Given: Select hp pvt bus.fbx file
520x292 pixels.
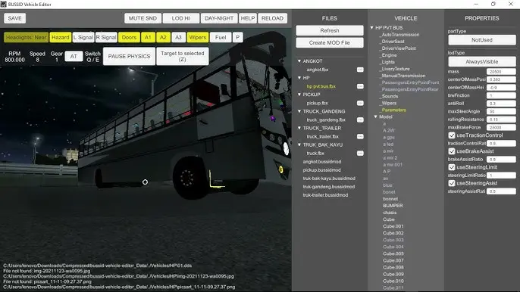Looking at the screenshot, I should click(321, 86).
